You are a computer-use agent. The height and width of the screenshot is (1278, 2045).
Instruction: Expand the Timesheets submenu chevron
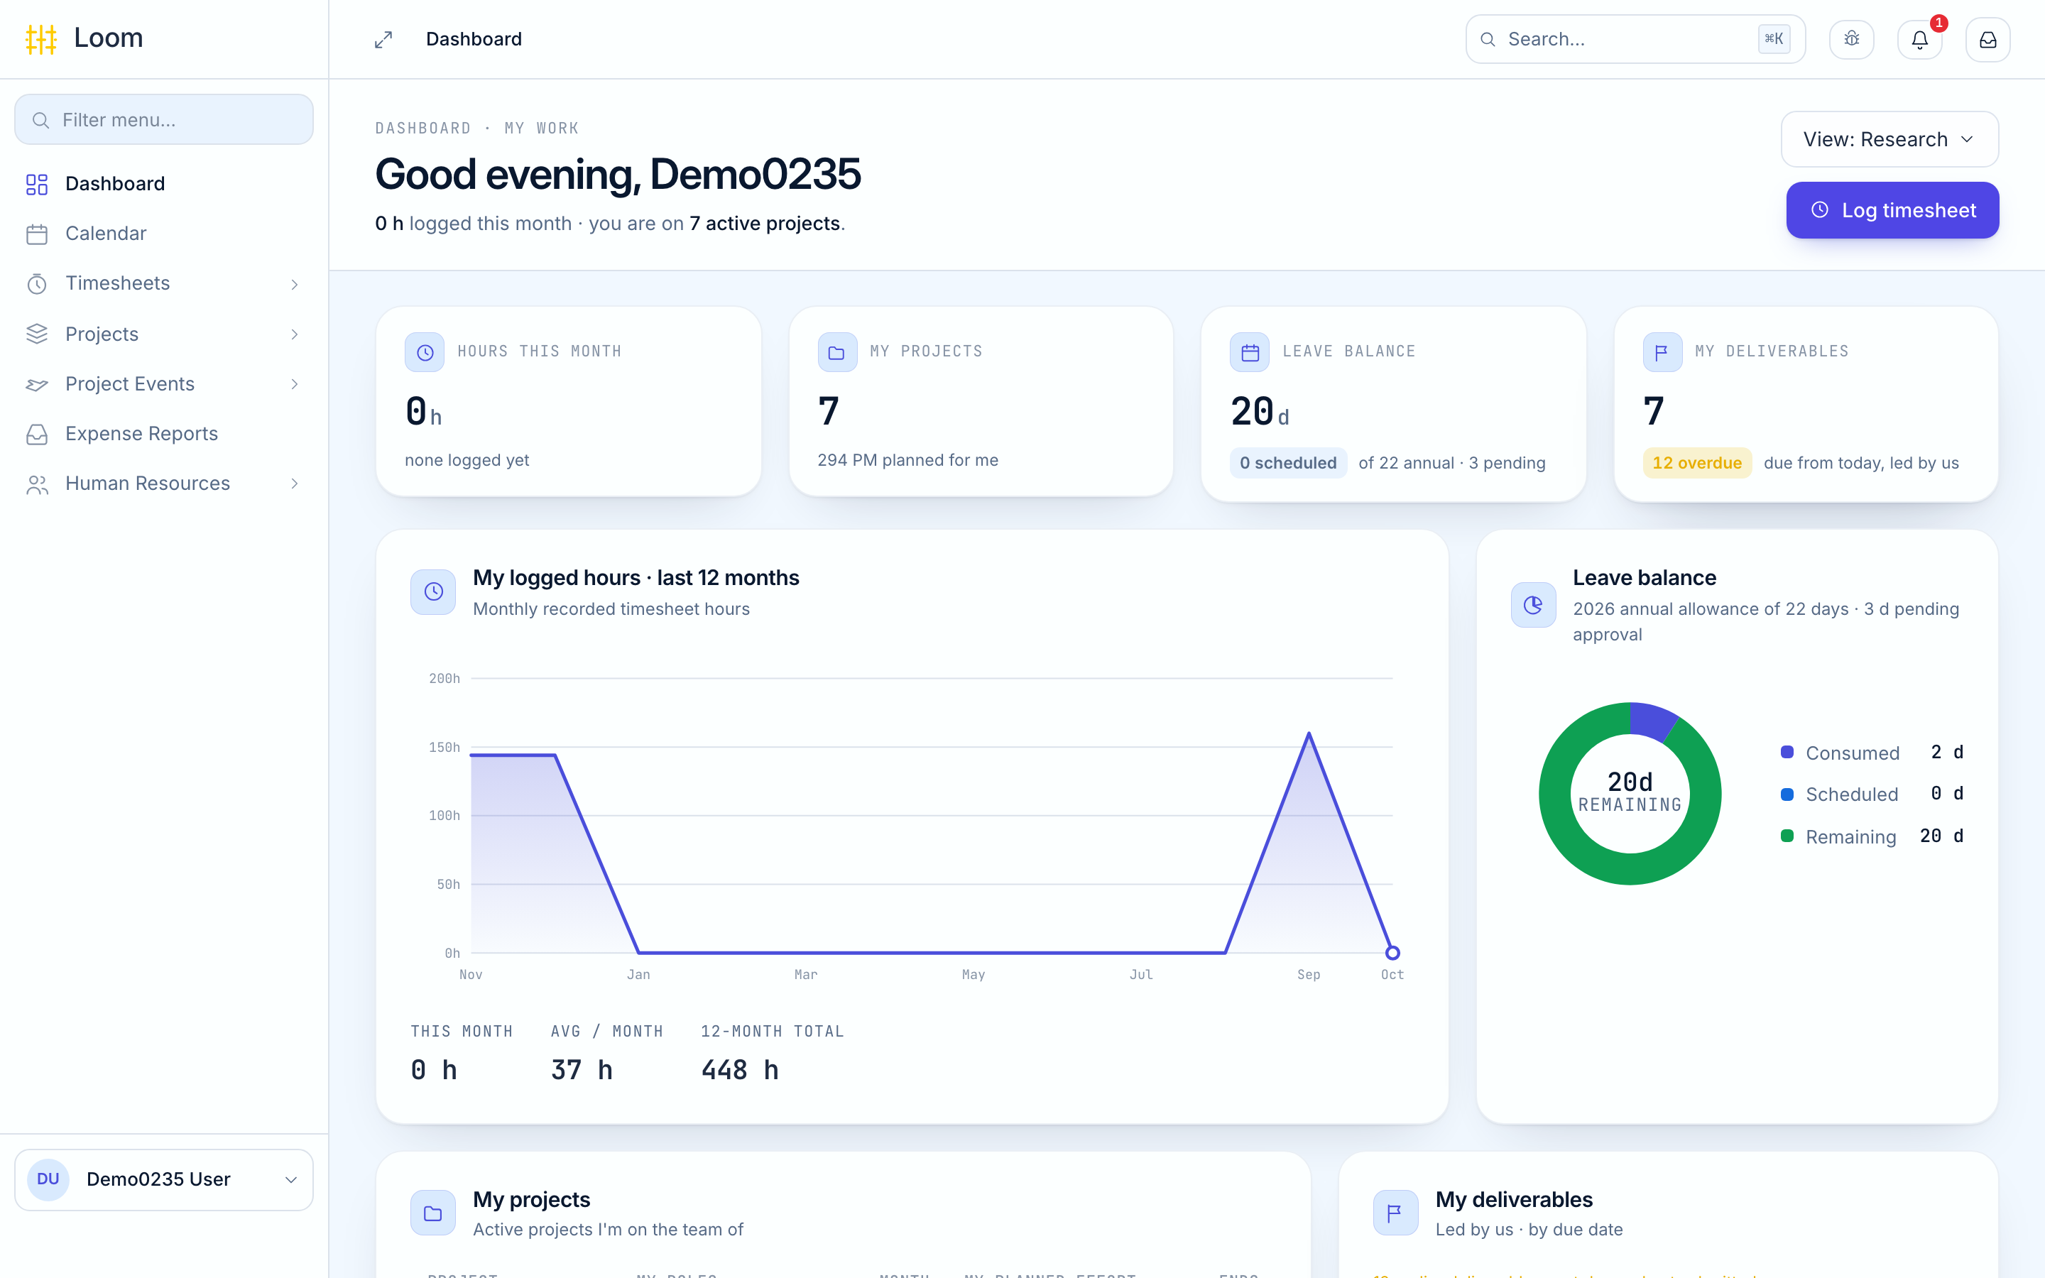pyautogui.click(x=294, y=284)
